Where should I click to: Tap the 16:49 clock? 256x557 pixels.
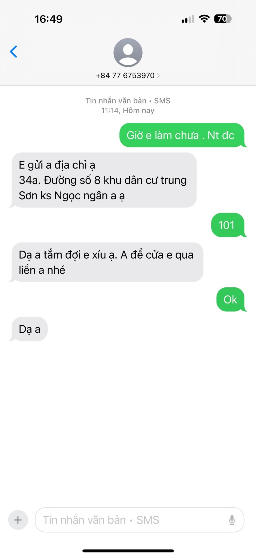point(49,19)
